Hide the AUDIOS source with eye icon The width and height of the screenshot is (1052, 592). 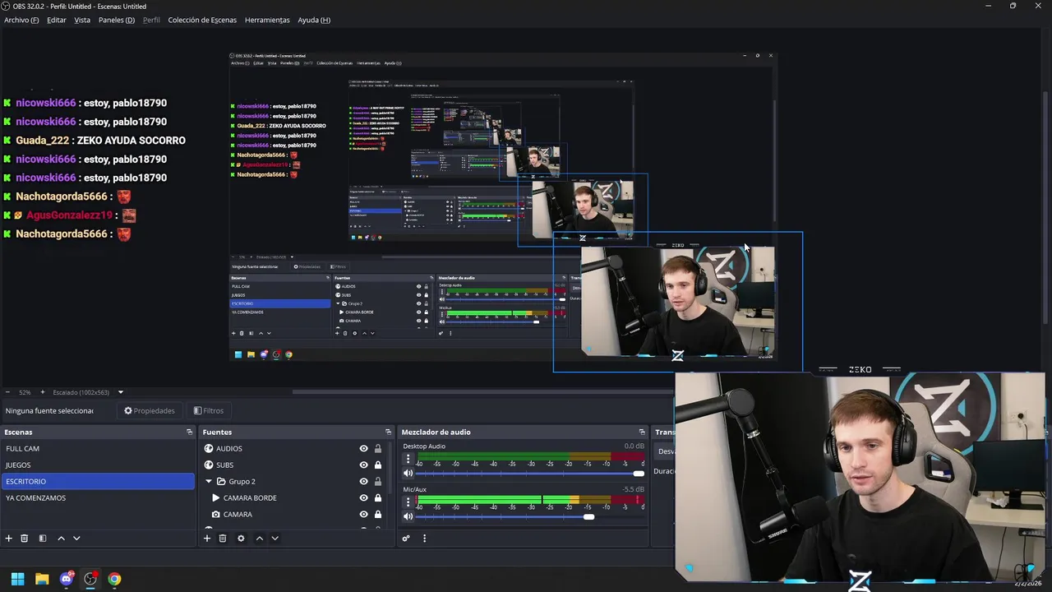tap(363, 449)
